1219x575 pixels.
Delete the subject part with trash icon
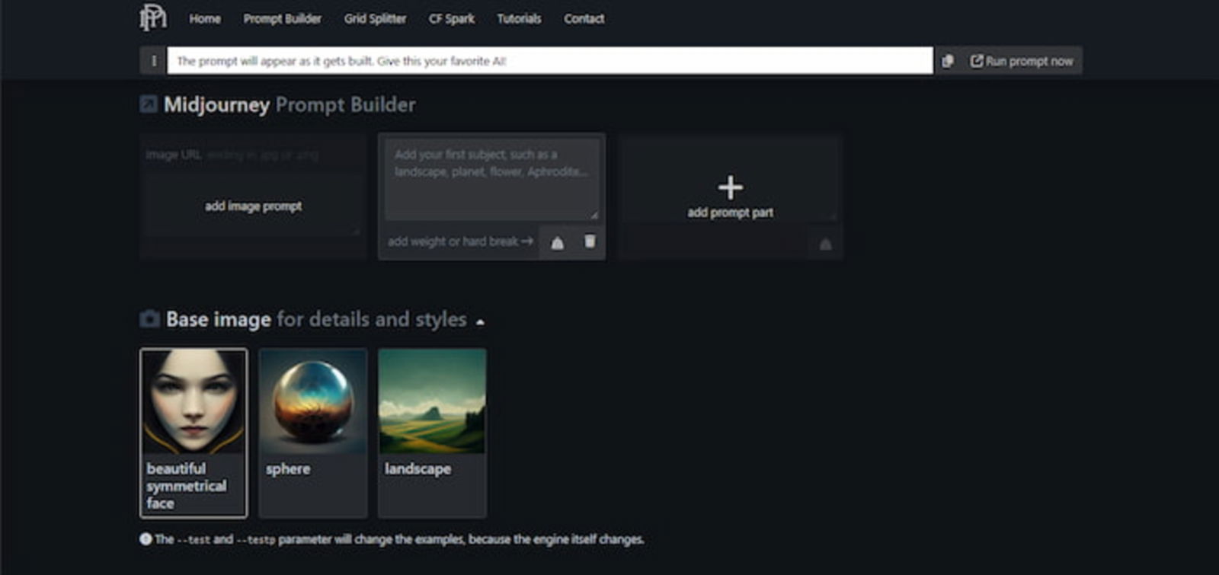coord(590,241)
